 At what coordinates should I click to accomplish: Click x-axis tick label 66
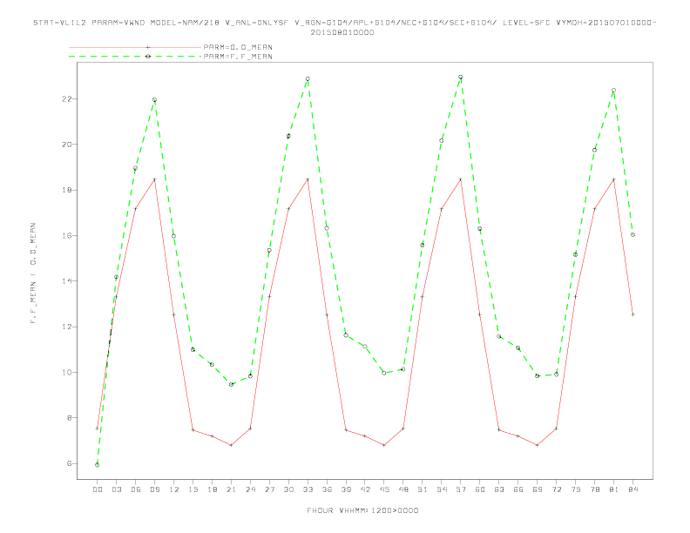point(518,489)
